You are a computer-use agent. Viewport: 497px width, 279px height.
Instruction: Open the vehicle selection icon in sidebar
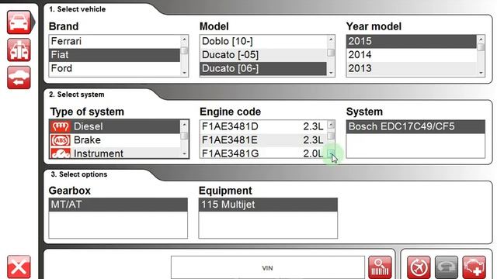tap(19, 22)
